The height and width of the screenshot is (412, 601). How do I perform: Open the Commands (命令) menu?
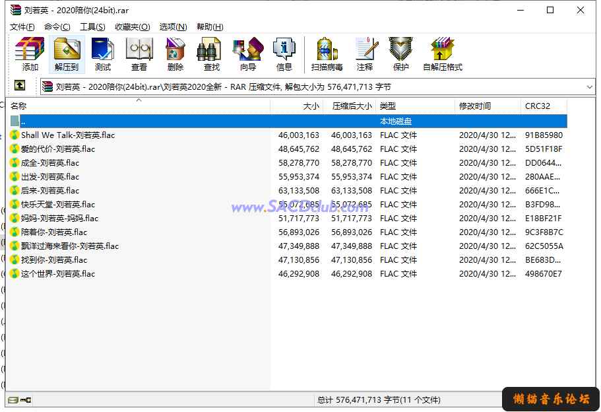57,27
